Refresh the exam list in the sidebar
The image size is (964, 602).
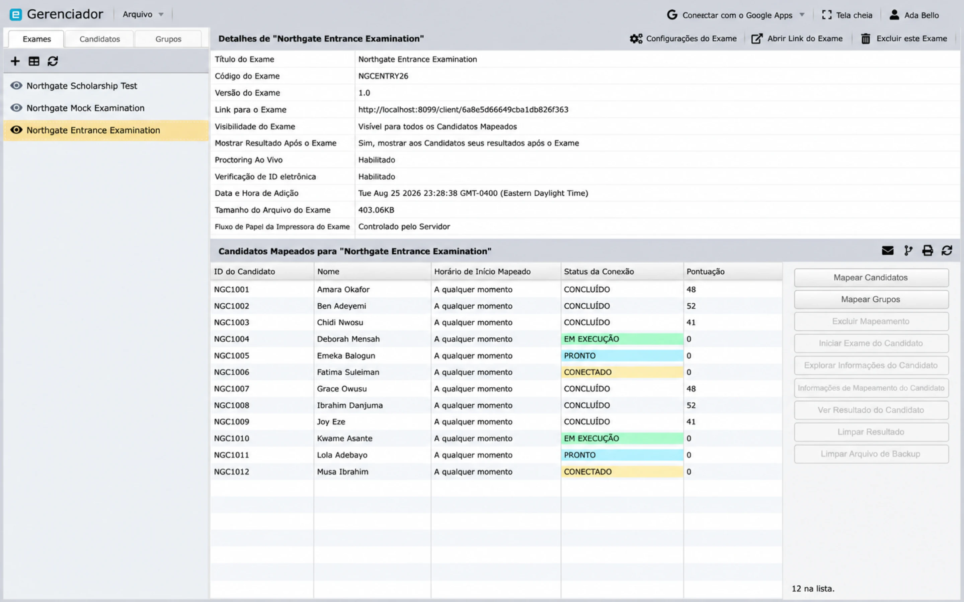click(x=53, y=61)
